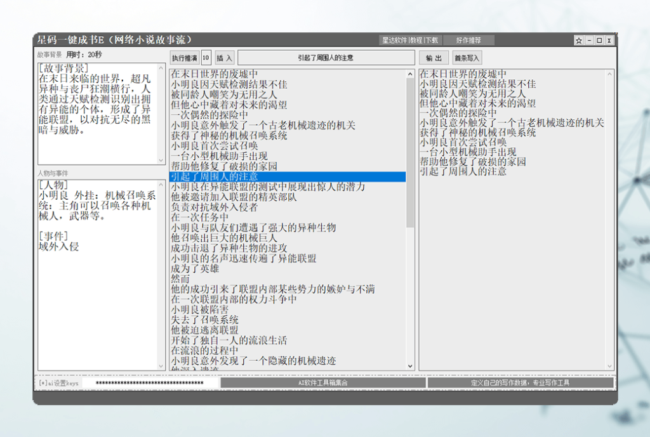This screenshot has width=650, height=437.
Task: Select highlighted row 引起了周围人的注意 in list
Action: 288,177
